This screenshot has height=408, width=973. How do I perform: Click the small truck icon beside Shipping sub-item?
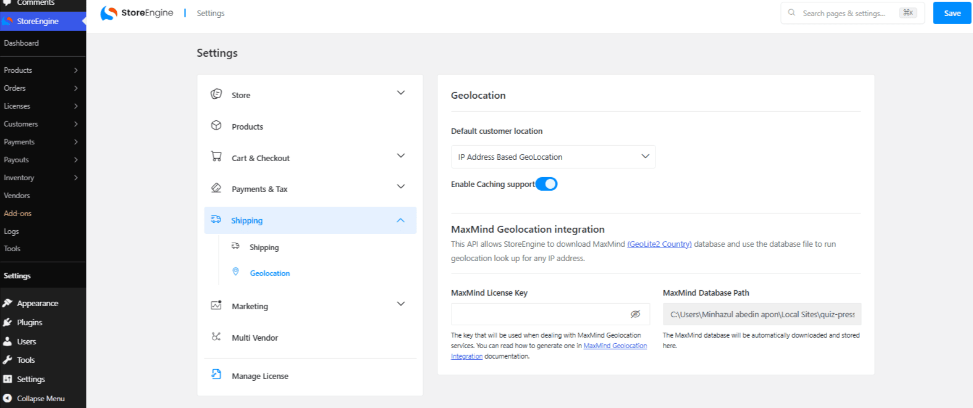(235, 246)
